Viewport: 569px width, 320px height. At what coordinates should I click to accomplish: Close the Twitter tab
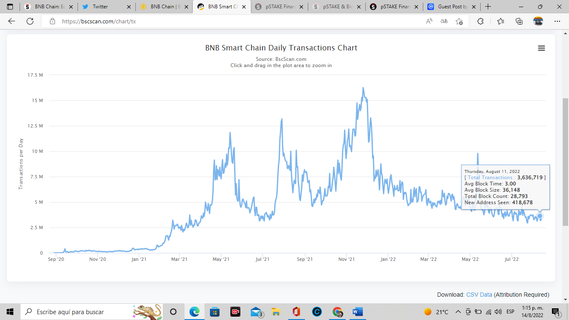tap(128, 7)
